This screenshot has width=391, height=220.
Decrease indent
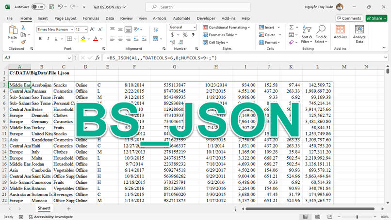(136, 39)
